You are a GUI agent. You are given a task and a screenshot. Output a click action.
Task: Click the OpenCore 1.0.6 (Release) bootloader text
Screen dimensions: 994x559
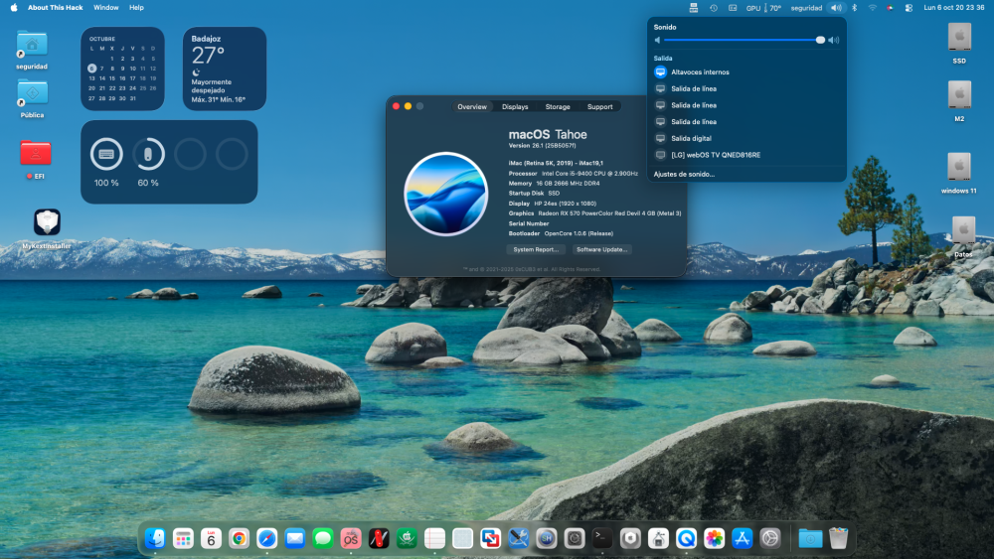tap(579, 233)
